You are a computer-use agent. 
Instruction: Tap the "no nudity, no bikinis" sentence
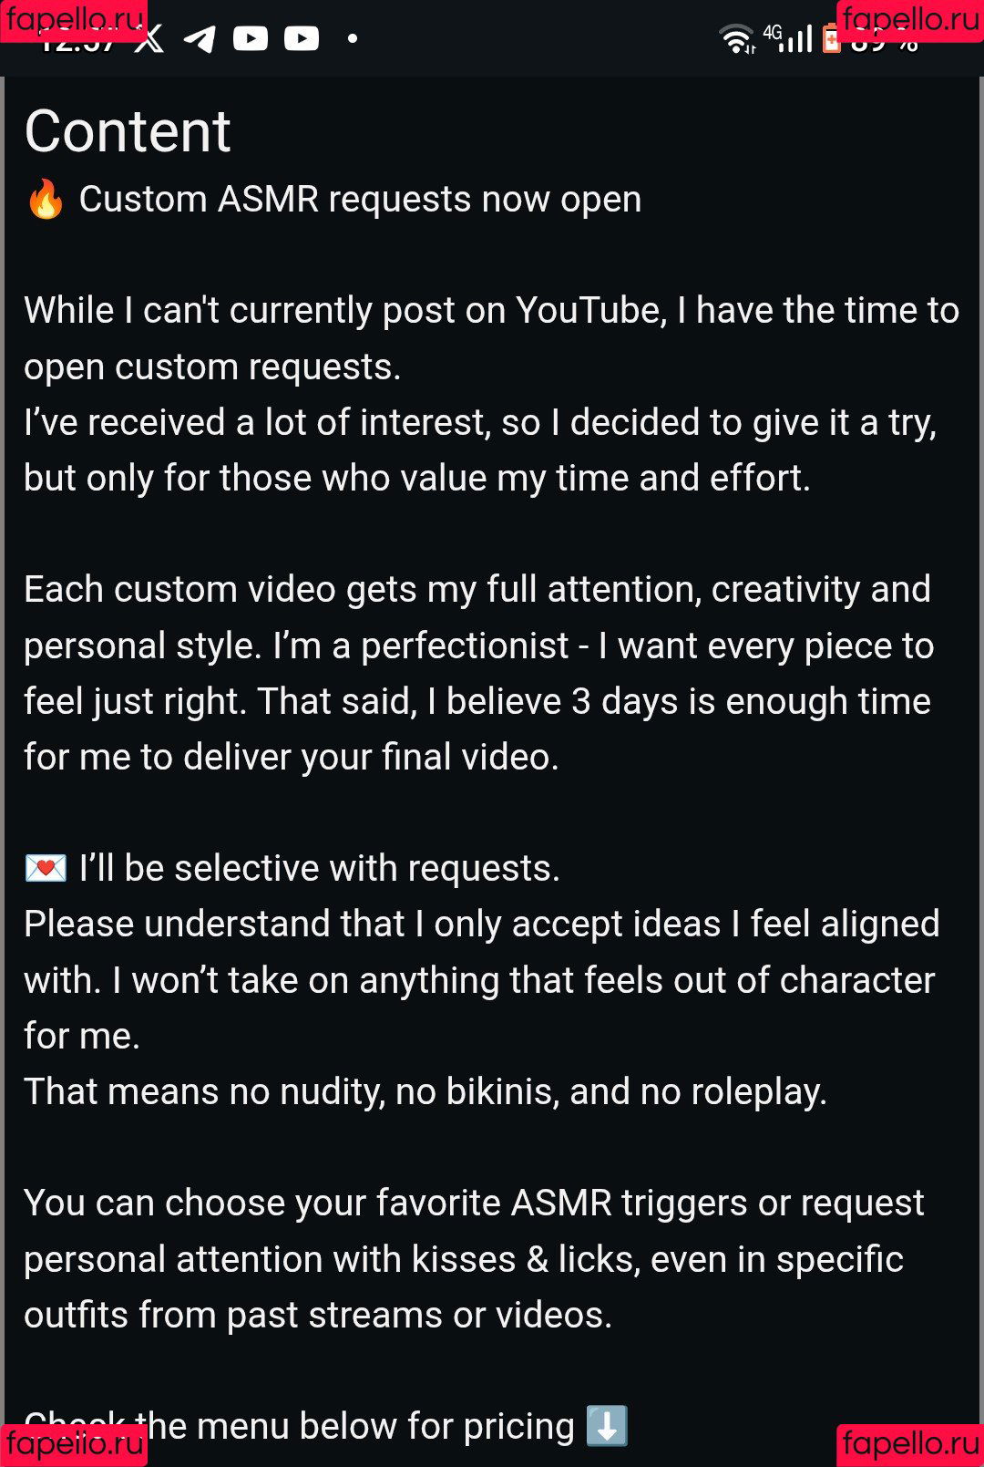[x=425, y=1092]
